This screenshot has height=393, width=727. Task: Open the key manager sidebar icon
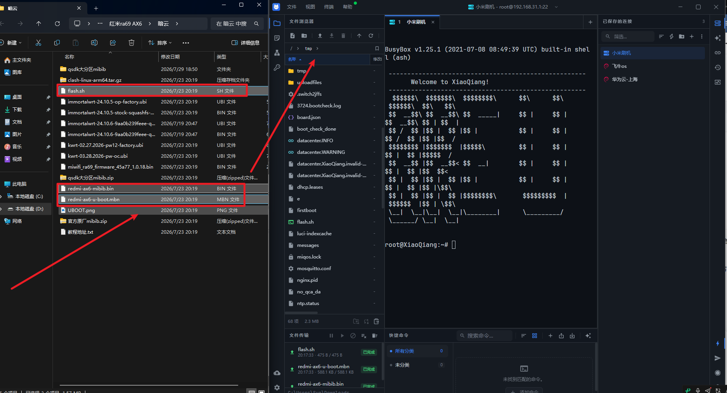tap(277, 67)
